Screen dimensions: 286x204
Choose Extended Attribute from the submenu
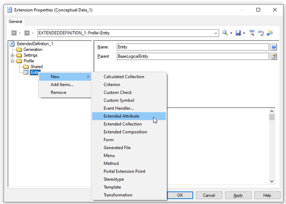tap(121, 116)
